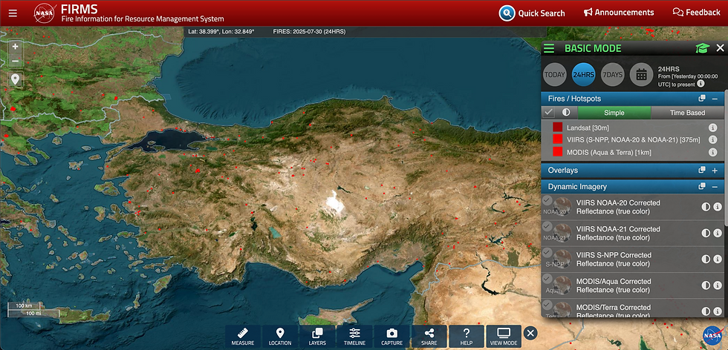Zoom out on the map with minus button
728x350 pixels.
pos(16,61)
